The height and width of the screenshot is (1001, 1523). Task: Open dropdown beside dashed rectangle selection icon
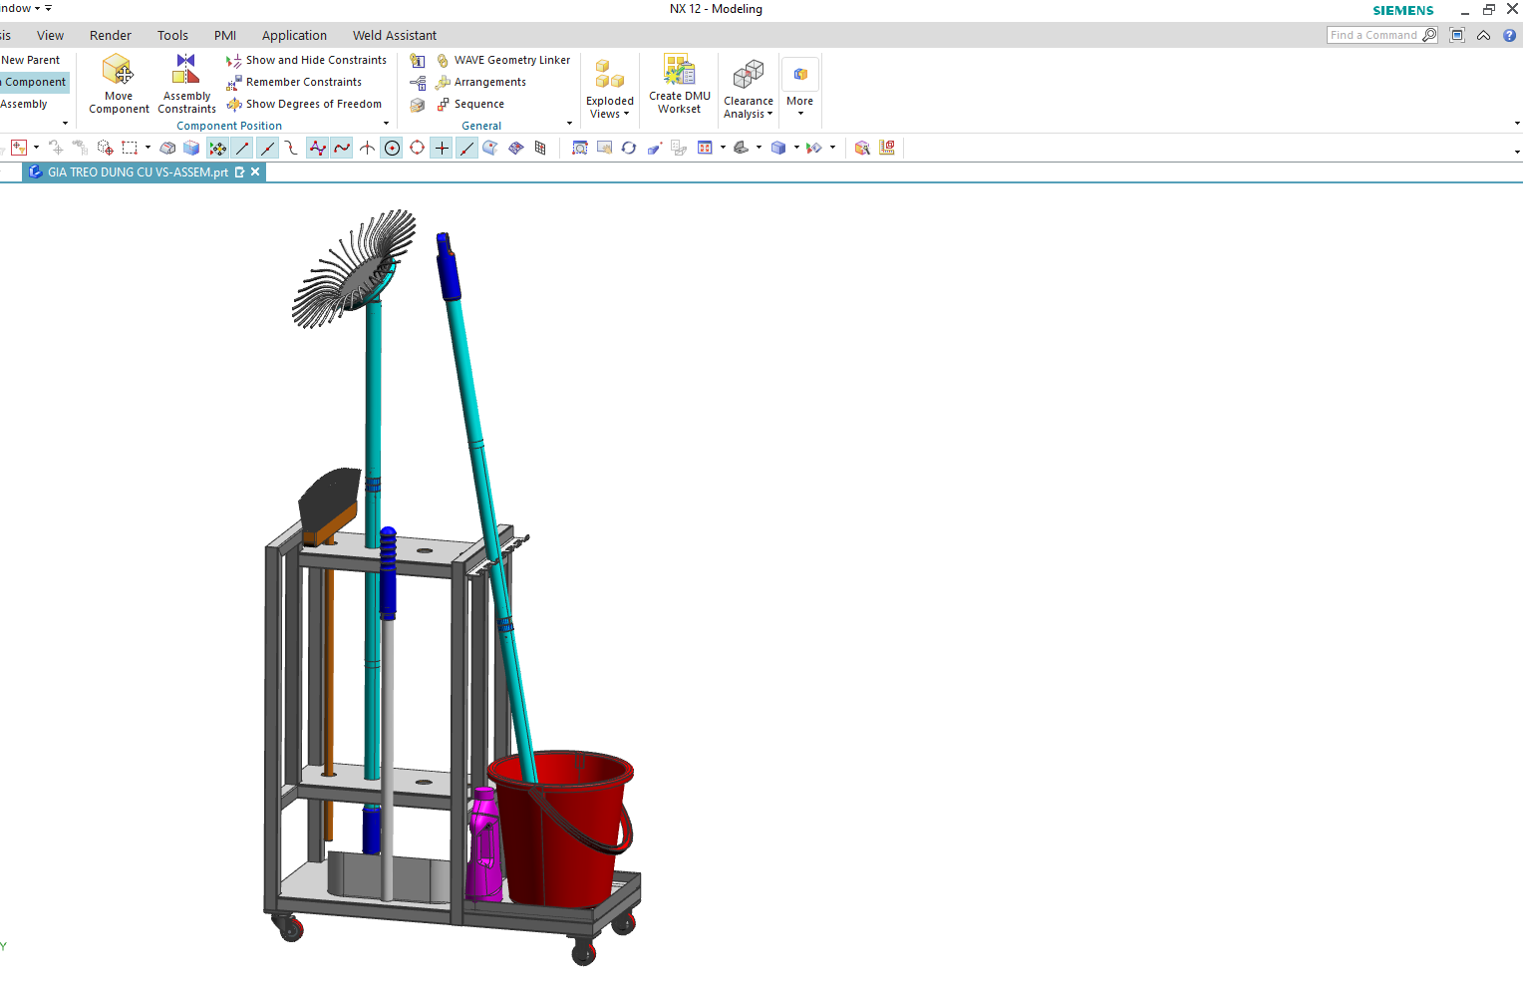[148, 148]
